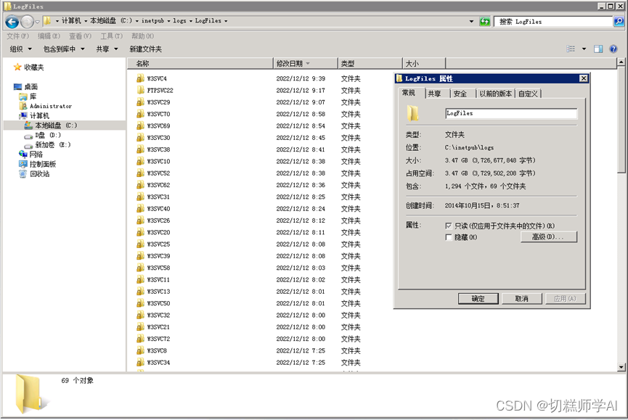Expand the address bar history dropdown arrow
Screen dimensions: 628x420
pos(471,21)
